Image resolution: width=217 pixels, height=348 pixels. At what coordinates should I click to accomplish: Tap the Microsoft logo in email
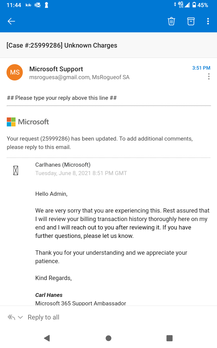(28, 122)
